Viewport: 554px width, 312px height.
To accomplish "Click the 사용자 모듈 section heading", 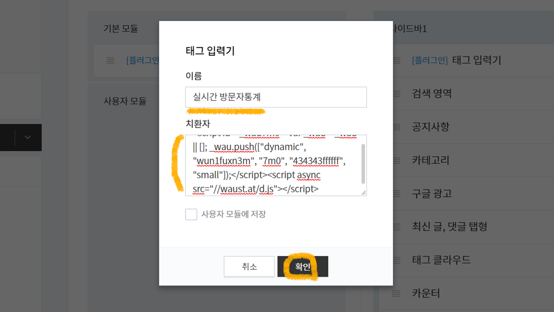I will pyautogui.click(x=125, y=101).
